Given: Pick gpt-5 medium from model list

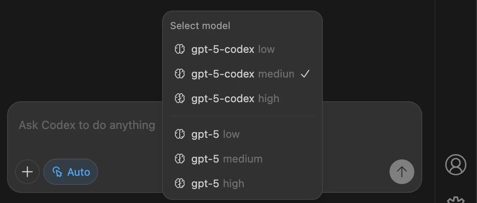Looking at the screenshot, I should pyautogui.click(x=227, y=159).
